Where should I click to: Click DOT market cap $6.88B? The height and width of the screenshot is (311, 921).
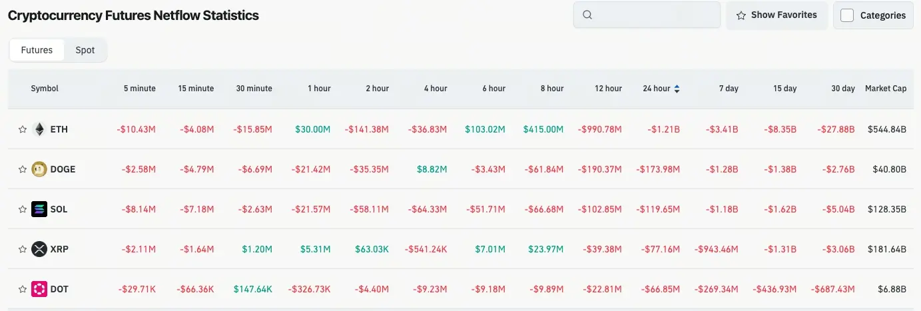coord(892,289)
